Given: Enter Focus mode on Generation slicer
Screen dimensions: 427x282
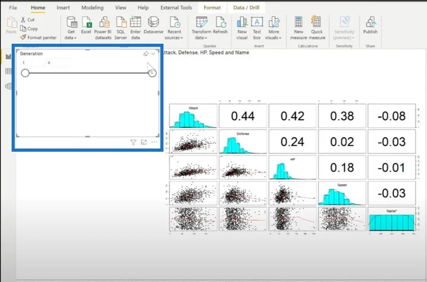Looking at the screenshot, I should (144, 142).
